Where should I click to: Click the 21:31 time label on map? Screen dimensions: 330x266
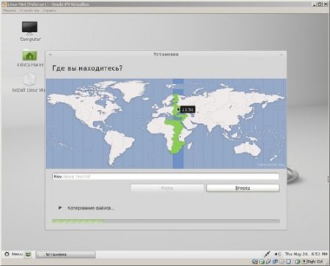coord(188,109)
